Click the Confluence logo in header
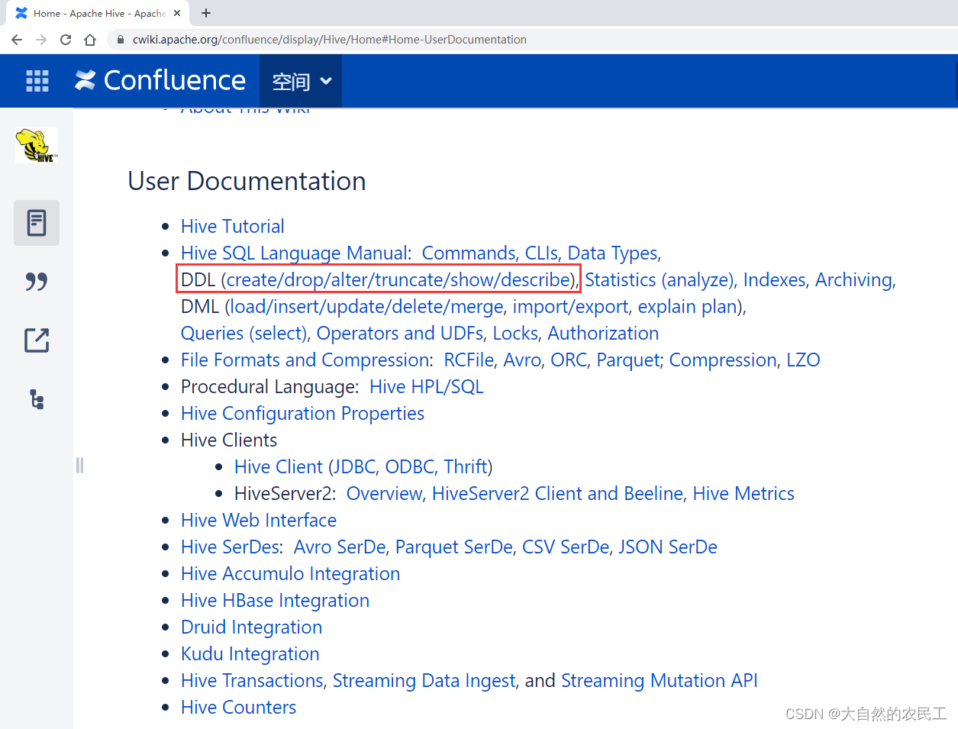The height and width of the screenshot is (729, 958). coord(160,80)
